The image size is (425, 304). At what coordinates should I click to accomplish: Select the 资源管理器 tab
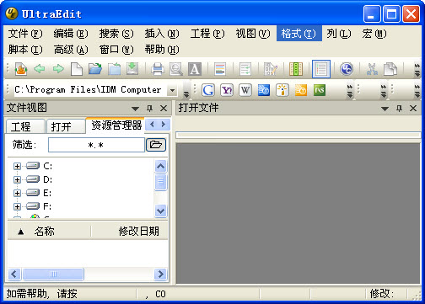pos(116,125)
